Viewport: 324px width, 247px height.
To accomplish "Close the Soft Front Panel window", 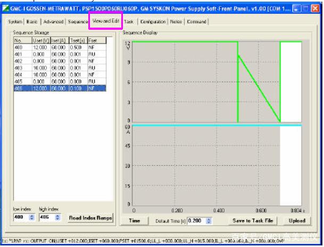I will tap(315, 8).
